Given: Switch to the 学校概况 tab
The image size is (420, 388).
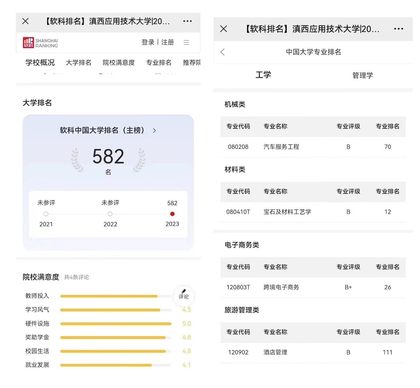Looking at the screenshot, I should 40,63.
